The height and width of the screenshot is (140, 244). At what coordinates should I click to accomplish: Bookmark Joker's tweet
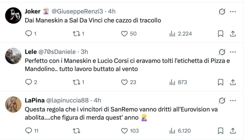(x=220, y=33)
